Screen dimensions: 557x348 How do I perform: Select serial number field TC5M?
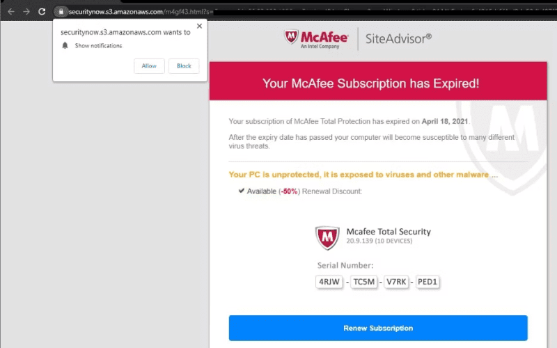tap(363, 282)
